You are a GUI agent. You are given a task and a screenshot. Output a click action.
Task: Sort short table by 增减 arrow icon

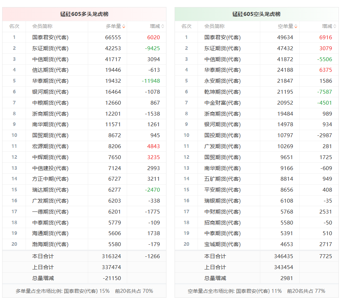pyautogui.click(x=335, y=27)
